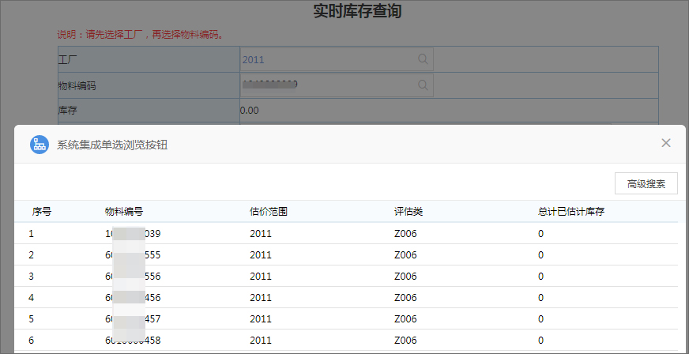689x354 pixels.
Task: Click the 库存 field label
Action: pyautogui.click(x=68, y=111)
